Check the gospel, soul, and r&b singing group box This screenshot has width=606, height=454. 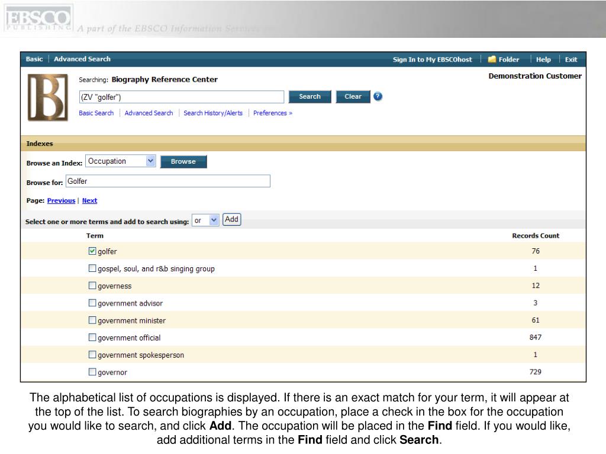[92, 268]
